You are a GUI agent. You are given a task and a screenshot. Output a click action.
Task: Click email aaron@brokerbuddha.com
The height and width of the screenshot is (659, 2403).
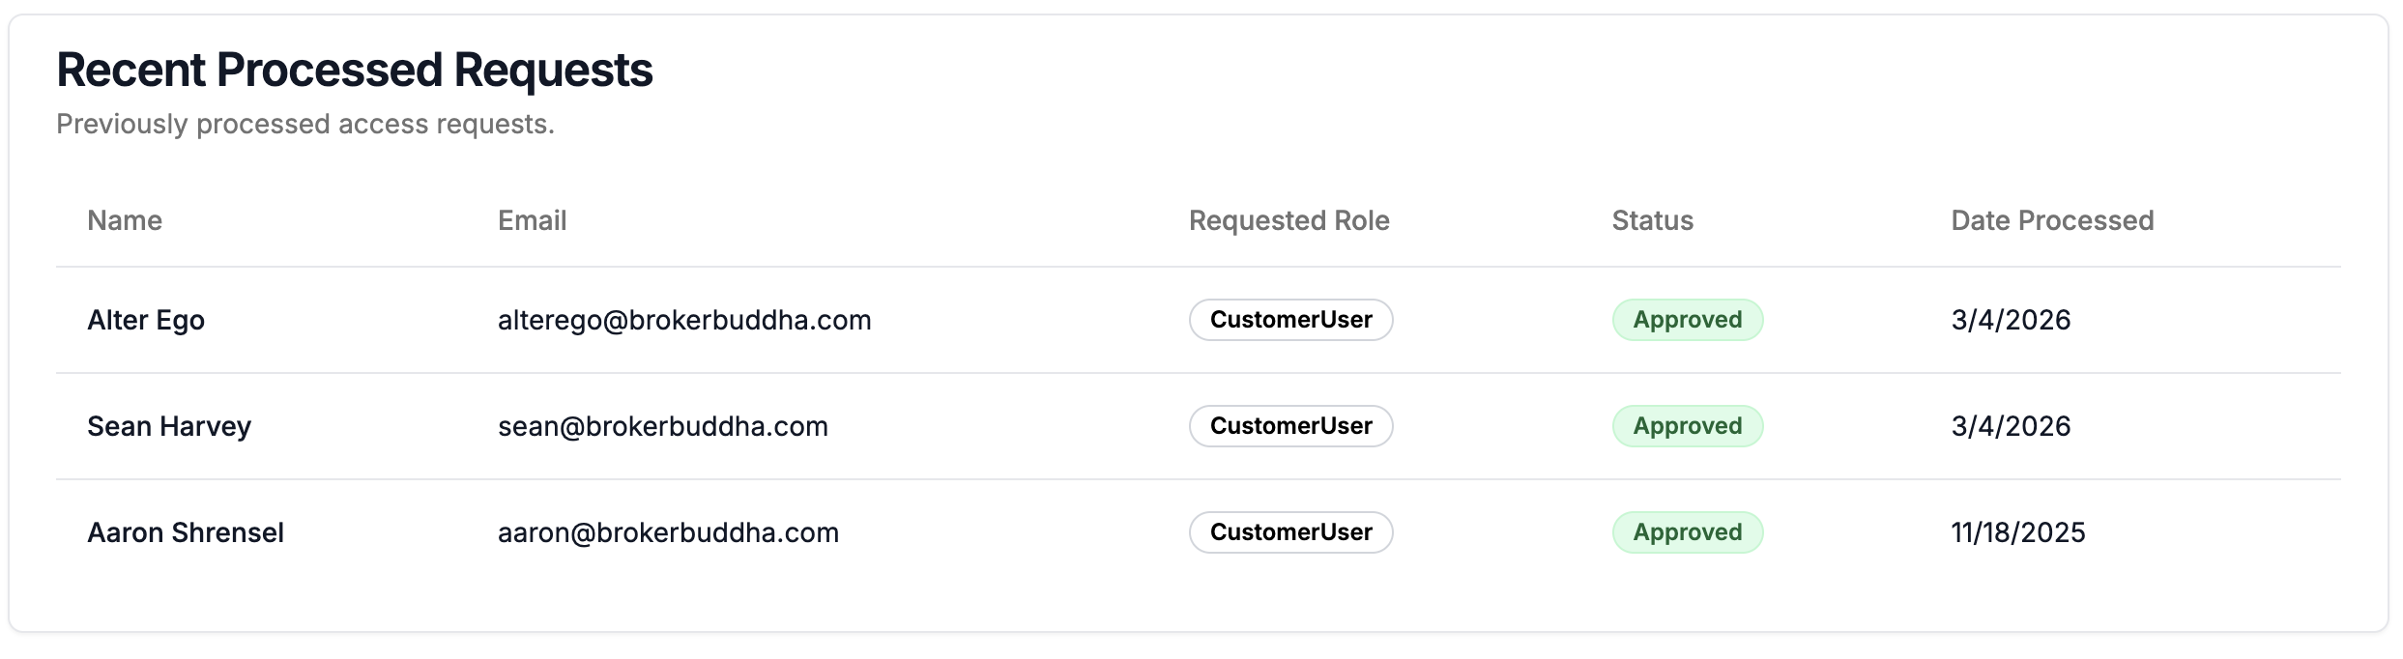[x=668, y=532]
